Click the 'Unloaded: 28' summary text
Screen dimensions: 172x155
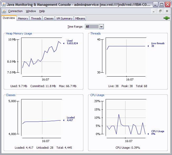(x=45, y=148)
